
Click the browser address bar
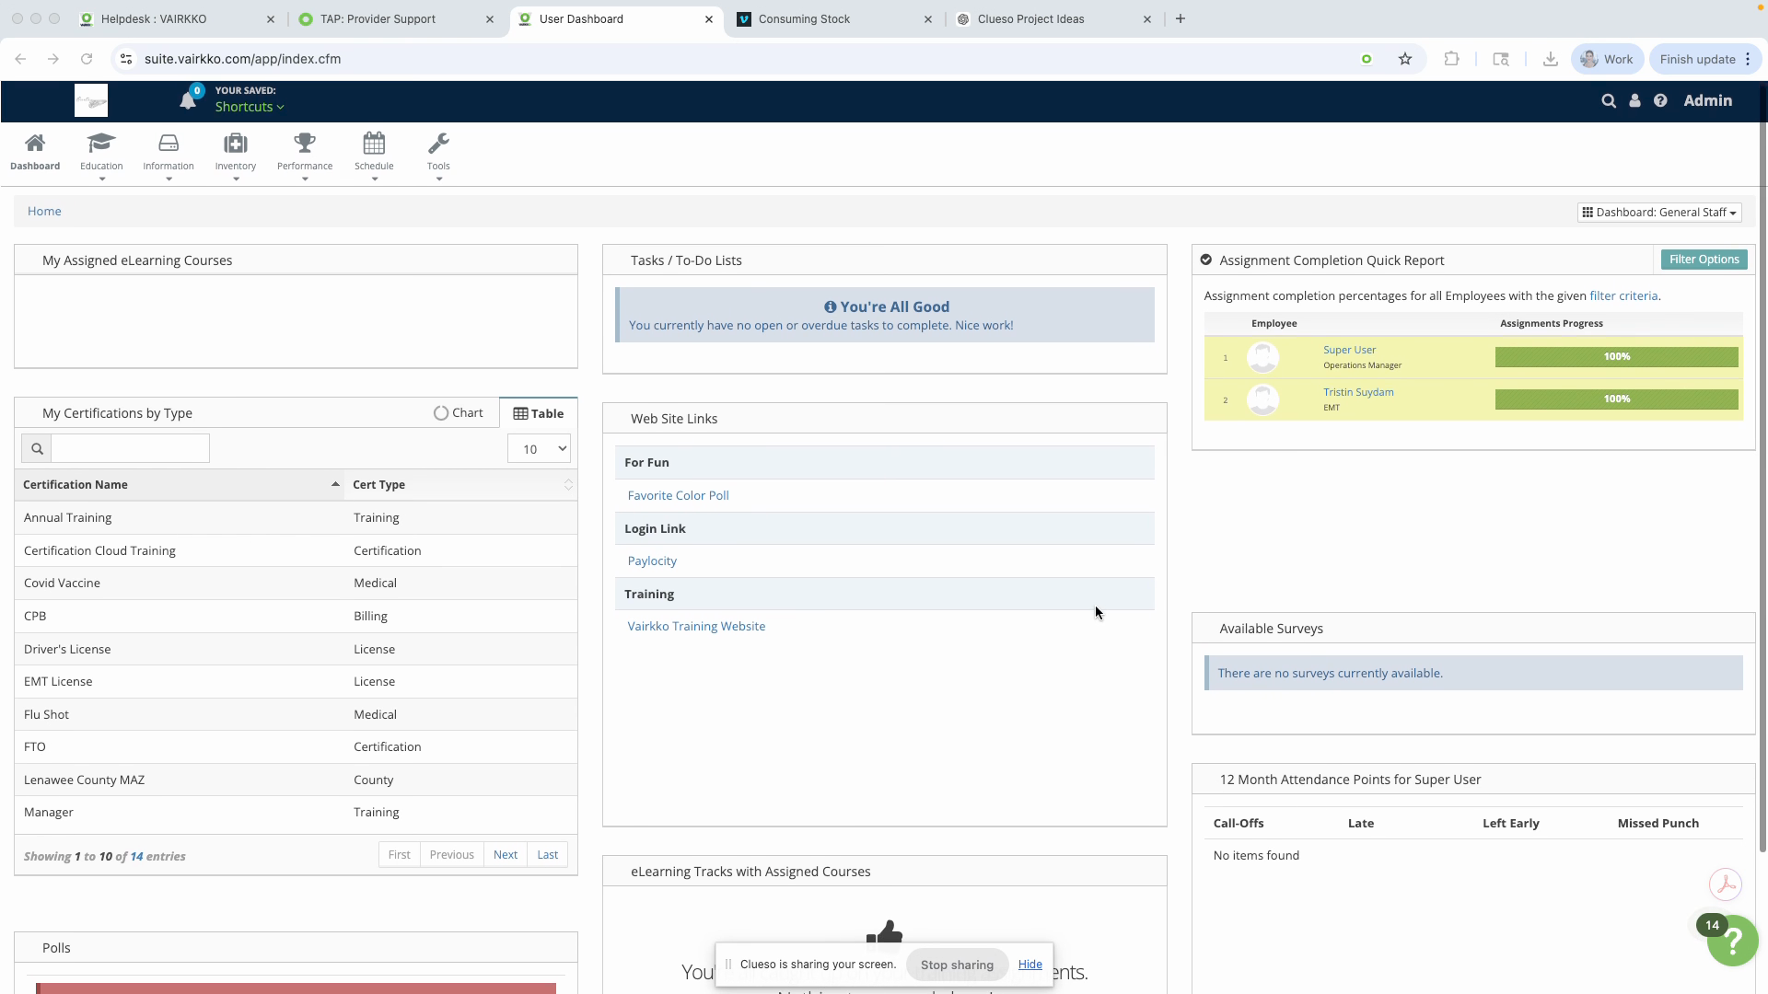pos(737,59)
